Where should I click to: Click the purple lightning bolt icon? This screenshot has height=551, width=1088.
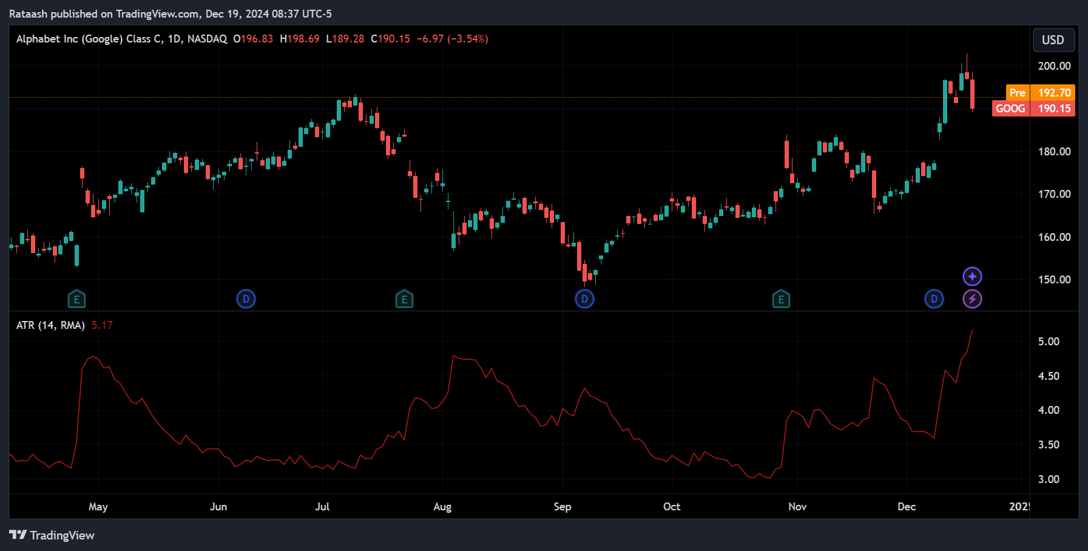point(972,299)
